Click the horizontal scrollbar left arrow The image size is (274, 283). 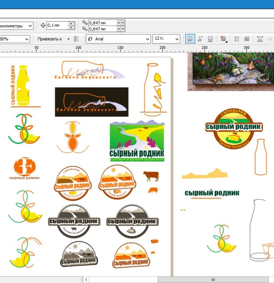click(x=86, y=280)
